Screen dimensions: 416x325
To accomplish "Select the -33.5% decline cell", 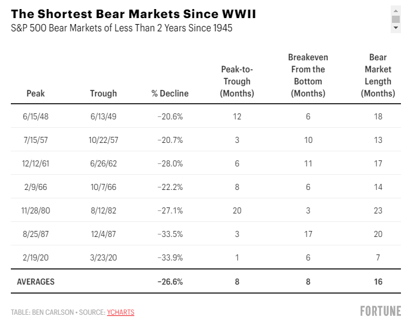I will click(170, 234).
